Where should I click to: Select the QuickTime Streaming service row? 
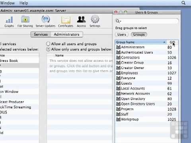(x=19, y=107)
